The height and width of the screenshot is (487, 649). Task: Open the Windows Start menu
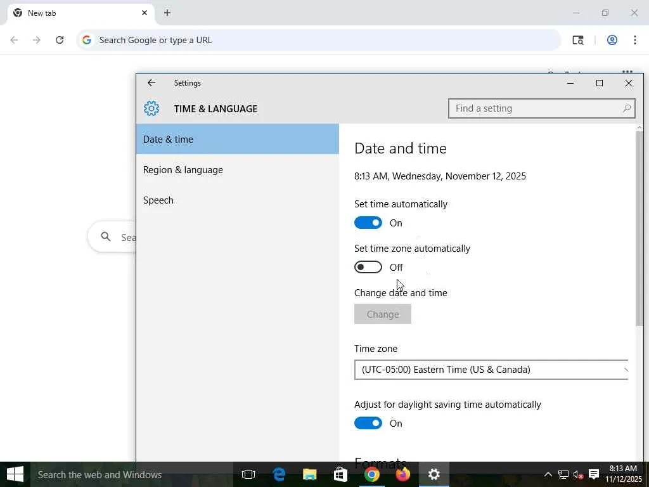[x=15, y=474]
